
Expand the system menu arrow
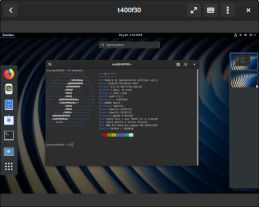tap(255, 35)
